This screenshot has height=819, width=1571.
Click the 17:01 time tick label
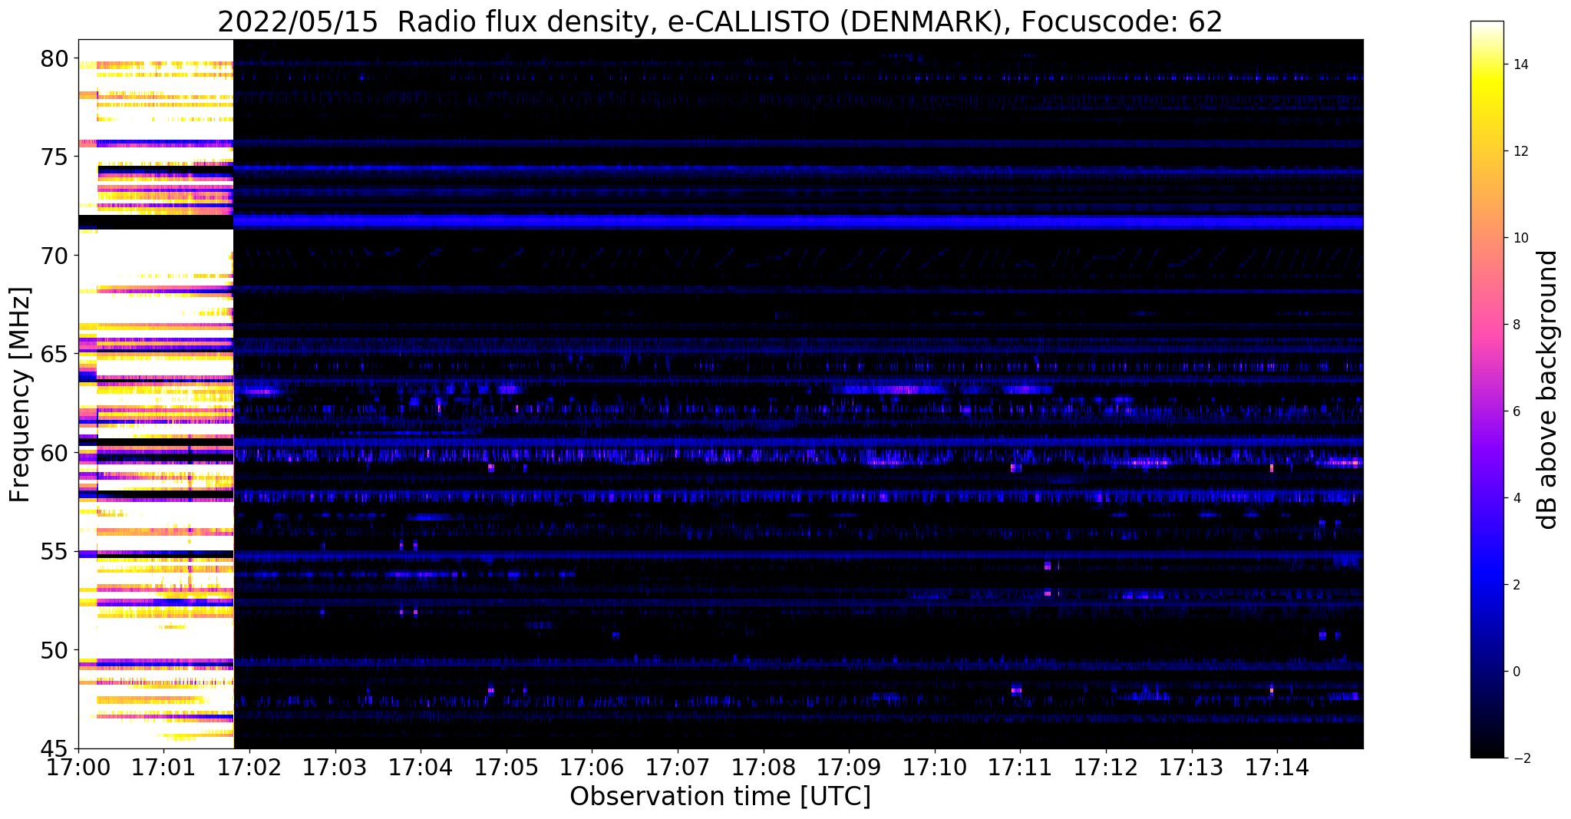[163, 767]
